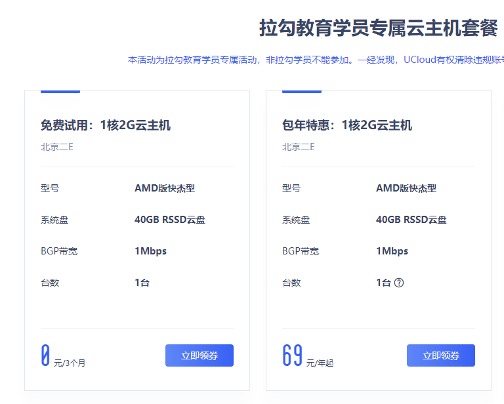The width and height of the screenshot is (504, 404).
Task: Click the 1Mbps value in the free trial card
Action: tap(151, 251)
